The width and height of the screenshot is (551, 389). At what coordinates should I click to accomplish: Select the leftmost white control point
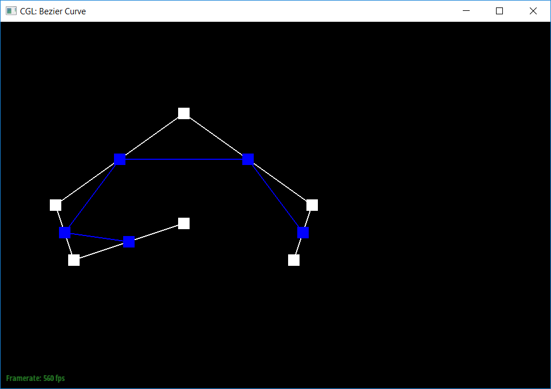tap(56, 205)
